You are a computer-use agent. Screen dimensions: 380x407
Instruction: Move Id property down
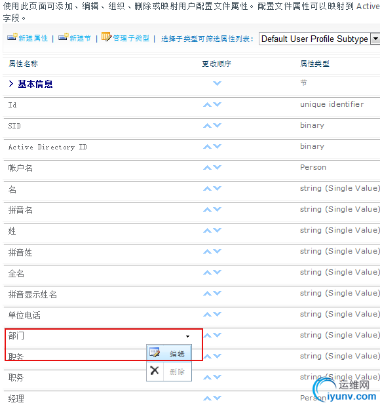click(218, 104)
